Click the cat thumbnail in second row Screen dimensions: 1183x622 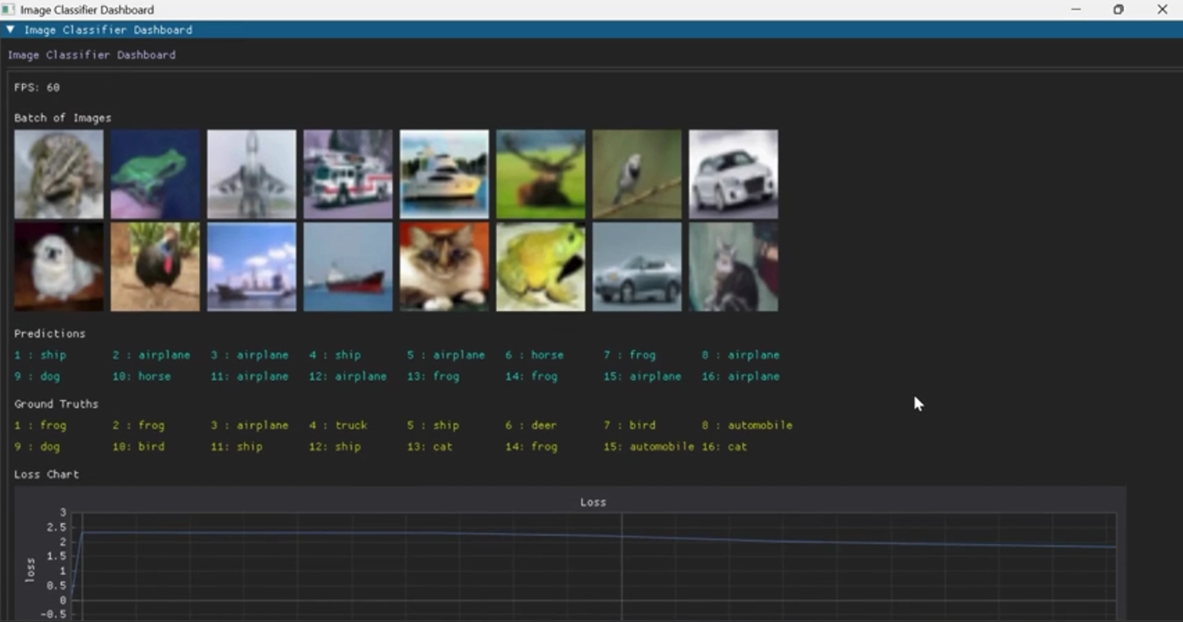443,267
